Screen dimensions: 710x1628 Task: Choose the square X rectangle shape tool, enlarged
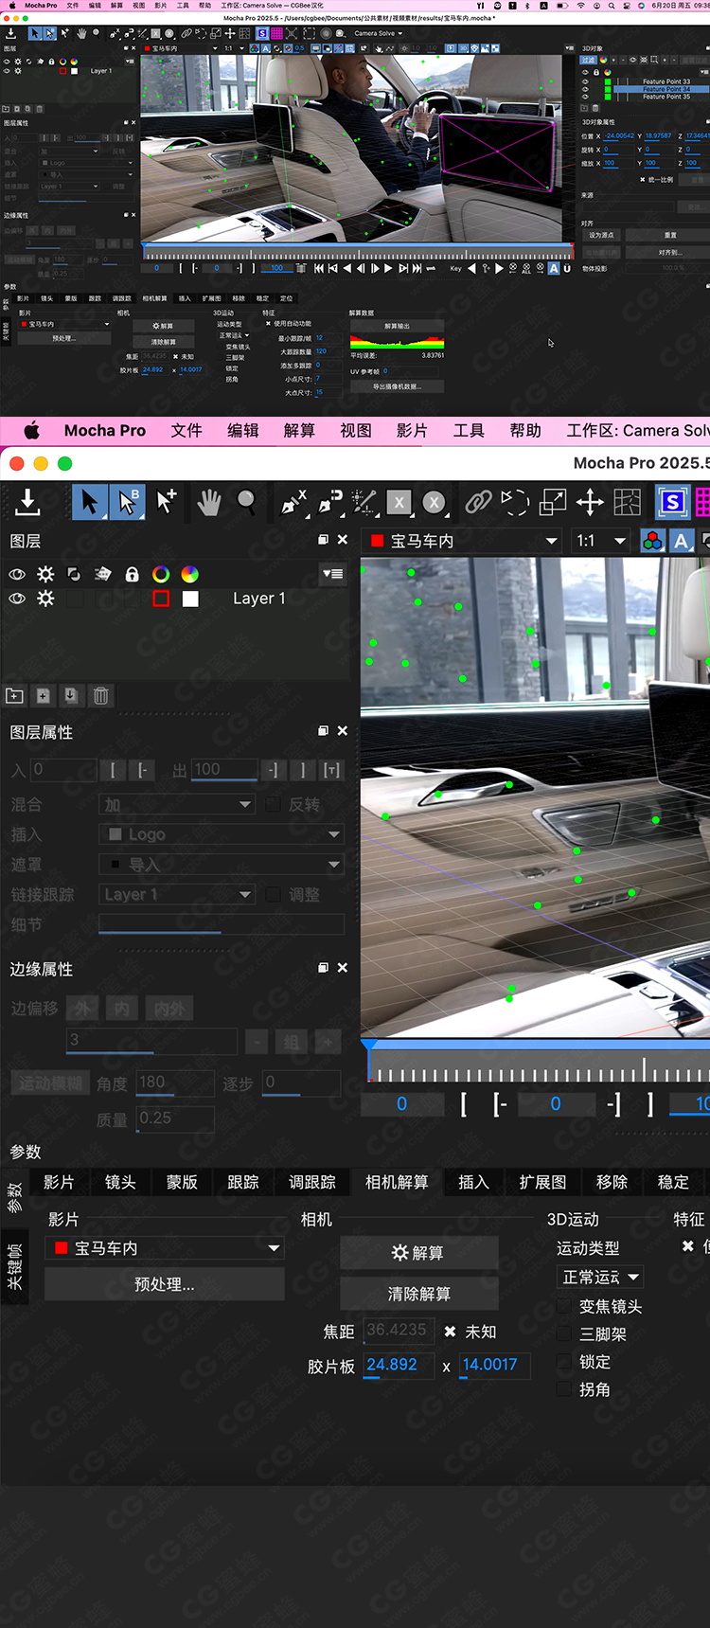[x=399, y=502]
